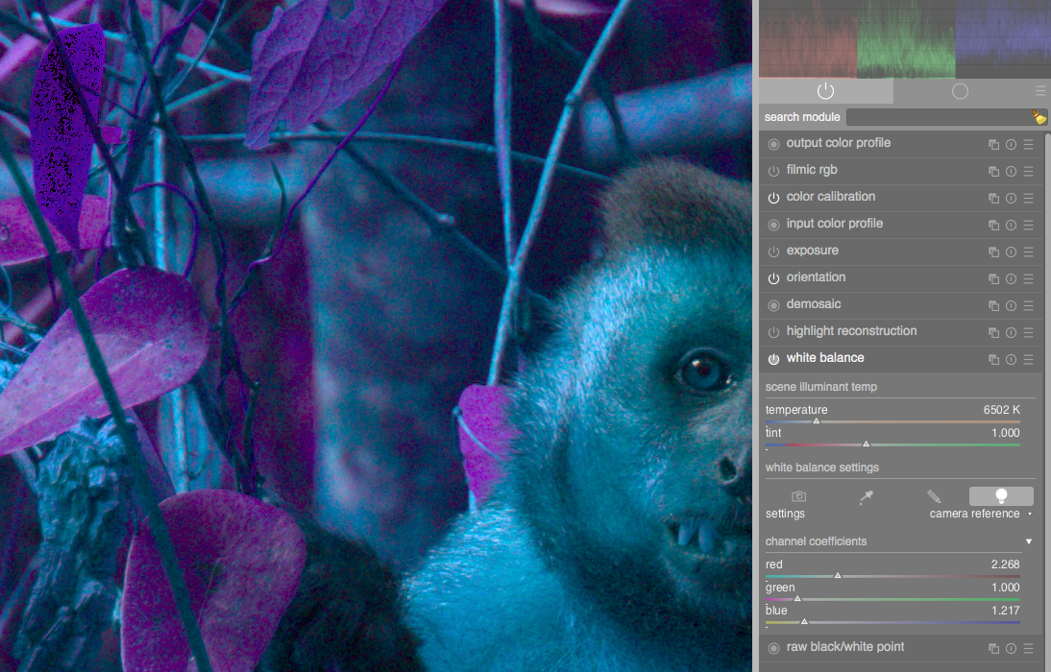Toggle the input color profile power icon
Viewport: 1051px width, 672px height.
coord(773,225)
